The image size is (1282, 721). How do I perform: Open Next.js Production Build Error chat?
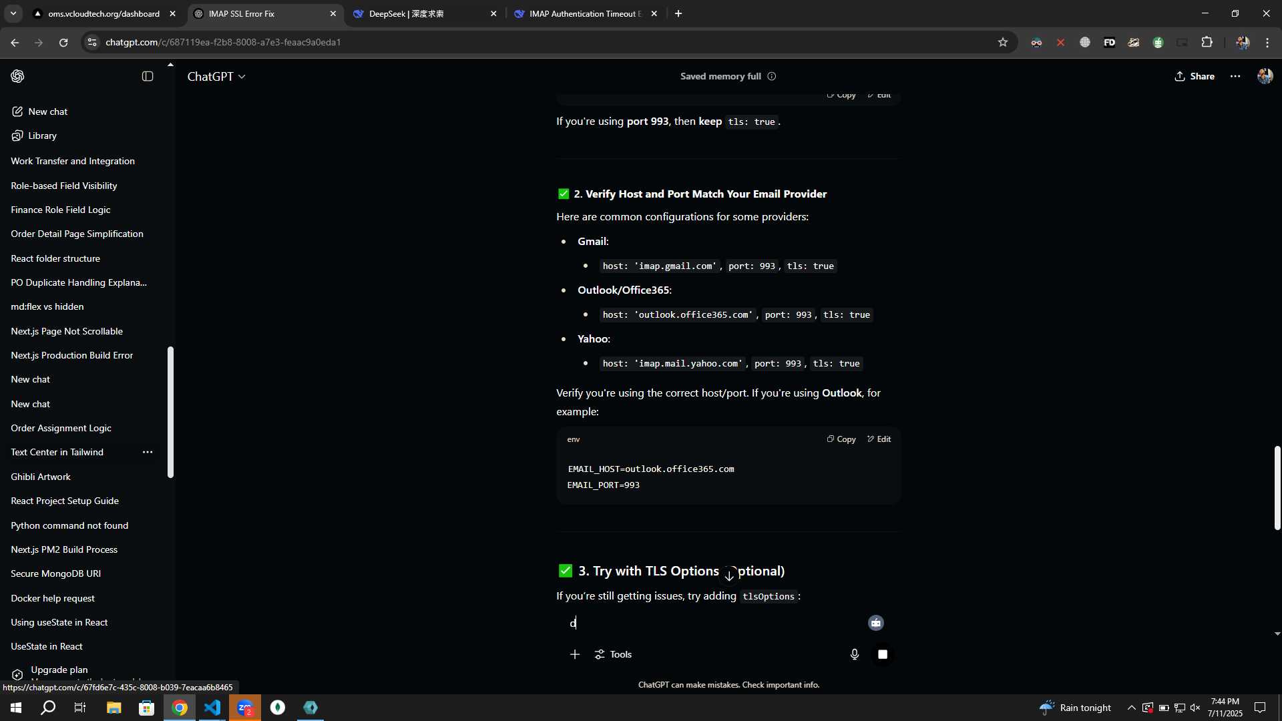click(x=72, y=355)
